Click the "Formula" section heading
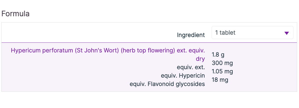The image size is (299, 108). tap(16, 14)
